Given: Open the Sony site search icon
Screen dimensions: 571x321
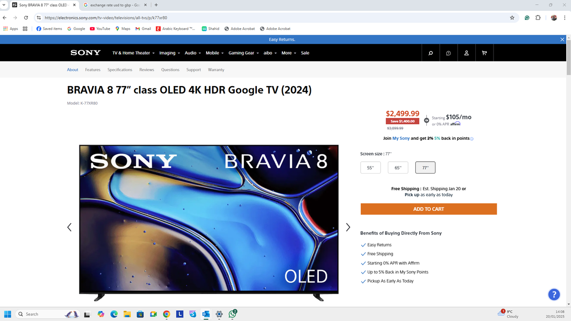Looking at the screenshot, I should coord(431,53).
